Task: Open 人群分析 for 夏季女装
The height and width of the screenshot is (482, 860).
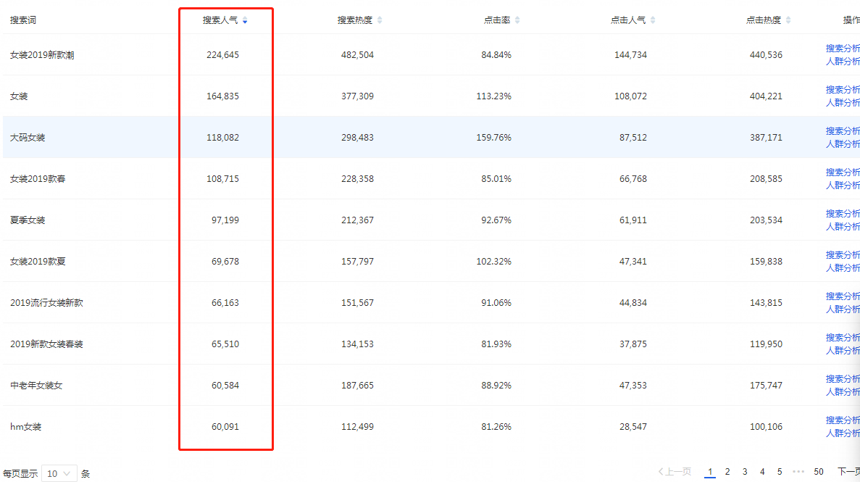Action: click(x=843, y=227)
